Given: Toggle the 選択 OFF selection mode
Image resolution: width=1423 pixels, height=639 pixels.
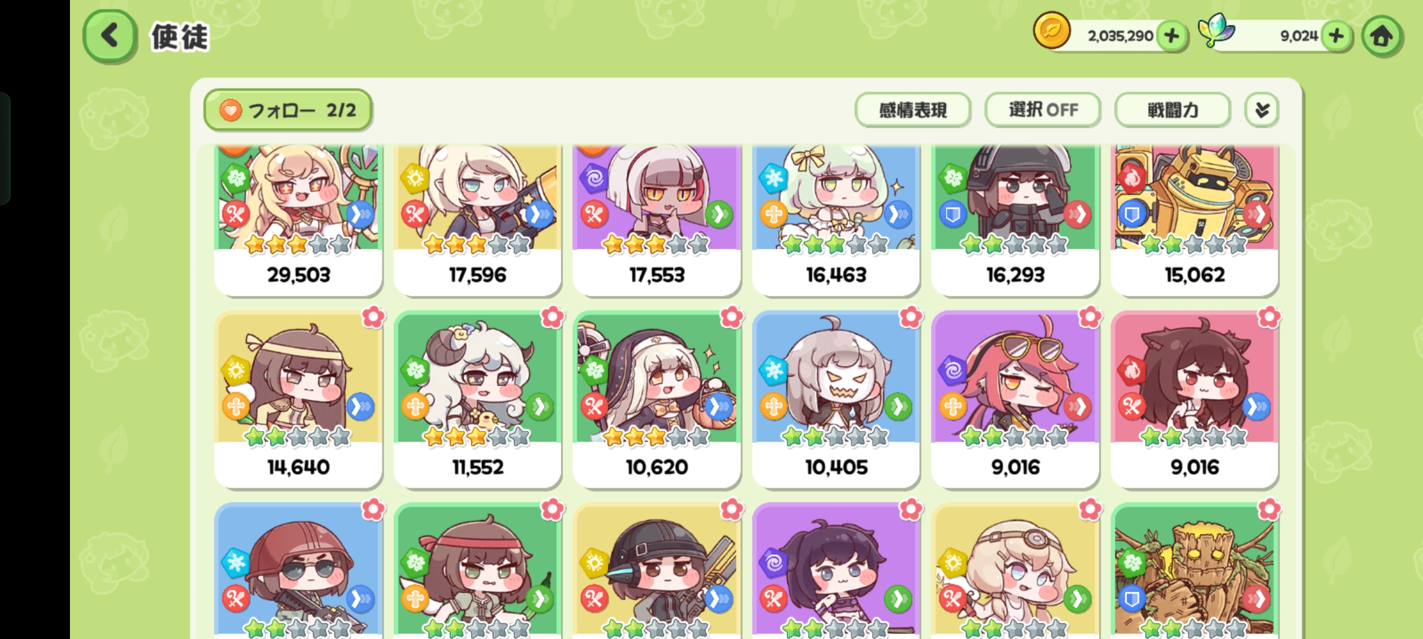Looking at the screenshot, I should (1043, 110).
